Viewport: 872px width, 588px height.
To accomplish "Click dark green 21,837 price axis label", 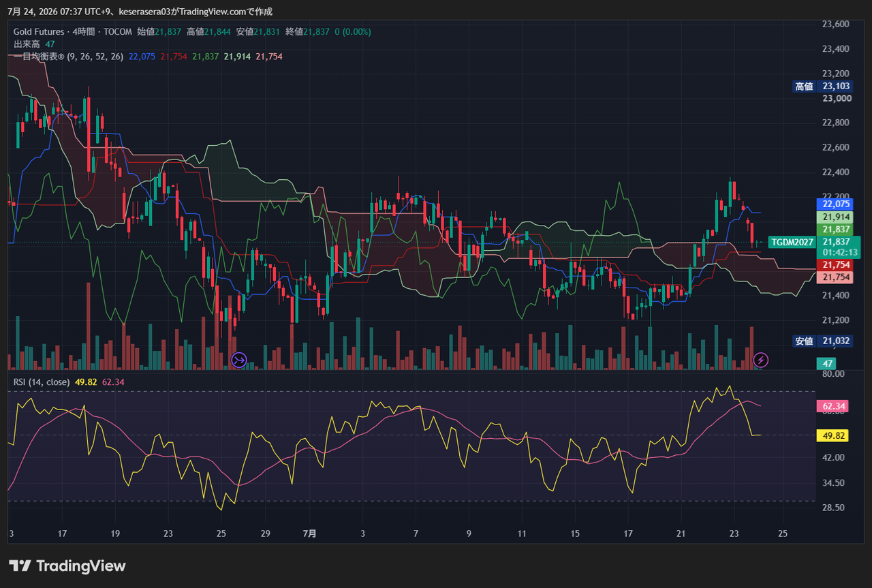I will pos(836,230).
